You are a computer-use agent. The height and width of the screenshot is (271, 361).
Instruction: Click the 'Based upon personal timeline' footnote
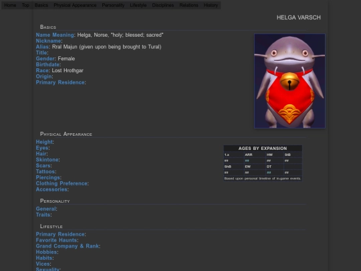click(x=263, y=179)
